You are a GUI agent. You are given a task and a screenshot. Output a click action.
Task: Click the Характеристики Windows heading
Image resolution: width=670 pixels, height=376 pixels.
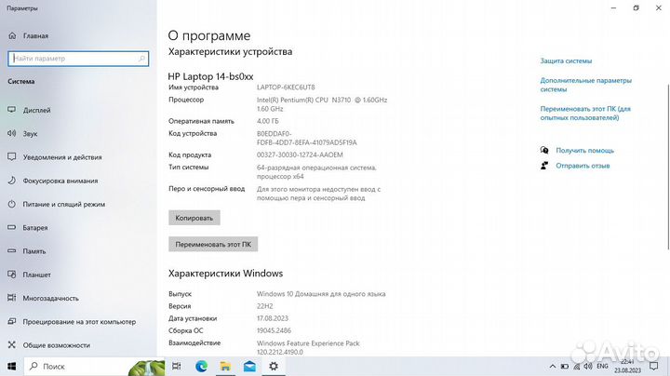coord(225,274)
